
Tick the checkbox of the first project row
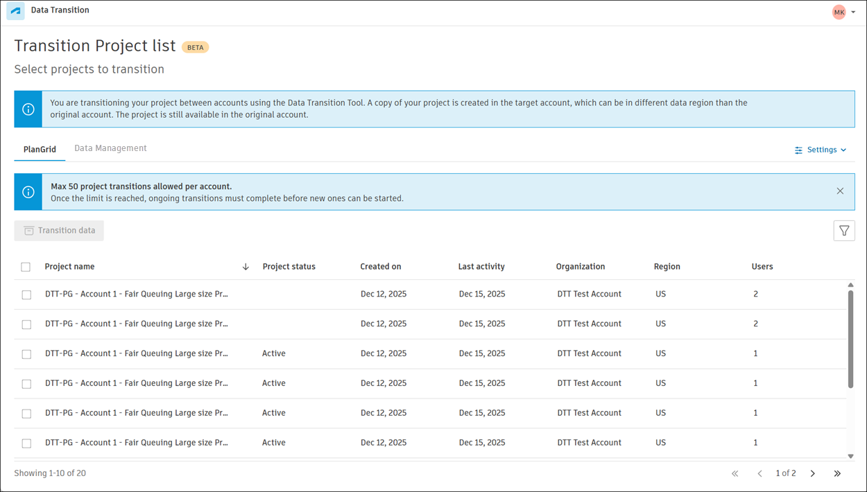pos(26,295)
